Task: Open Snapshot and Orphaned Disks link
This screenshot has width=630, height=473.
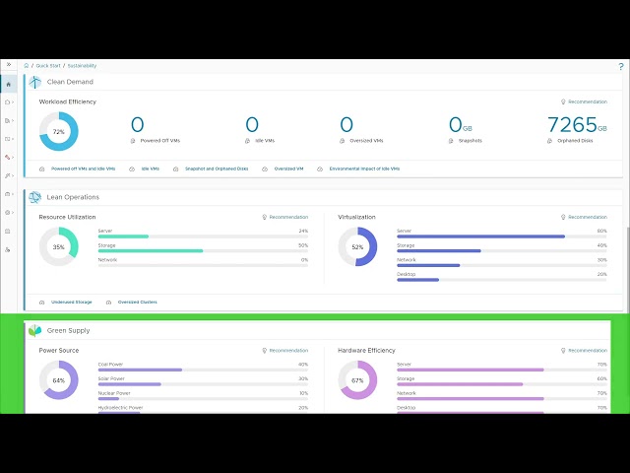Action: coord(217,169)
